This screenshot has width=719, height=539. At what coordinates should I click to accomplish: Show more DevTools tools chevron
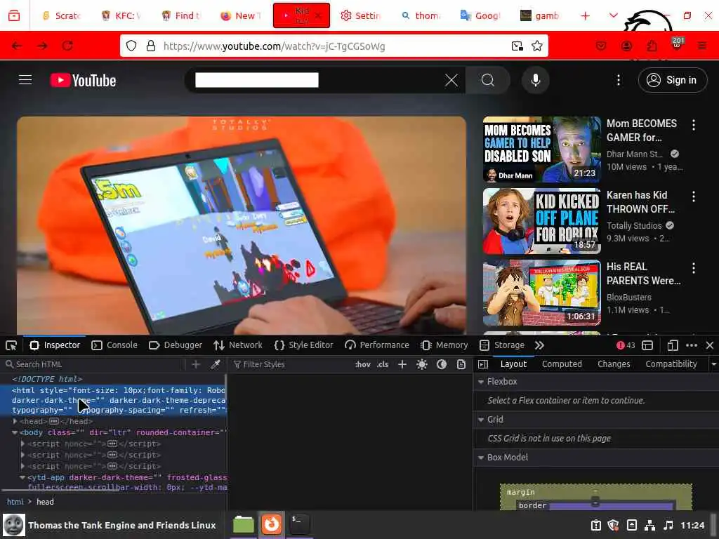[x=539, y=345]
